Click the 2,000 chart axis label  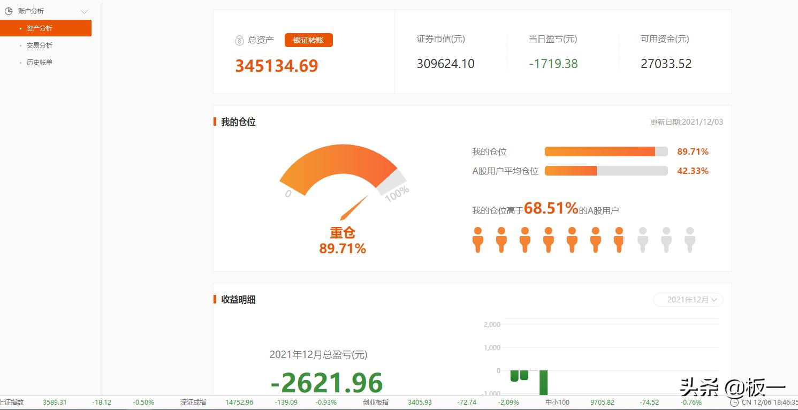click(x=492, y=324)
